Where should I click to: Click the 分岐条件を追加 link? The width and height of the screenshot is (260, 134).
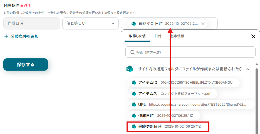click(24, 36)
